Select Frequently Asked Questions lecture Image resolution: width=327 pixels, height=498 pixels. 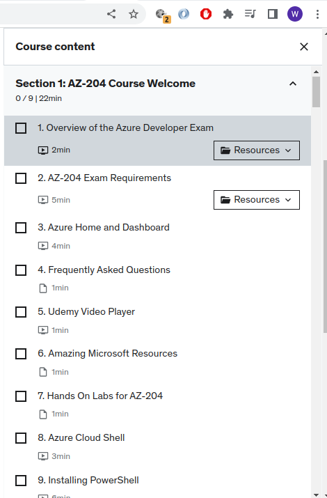[x=104, y=270]
